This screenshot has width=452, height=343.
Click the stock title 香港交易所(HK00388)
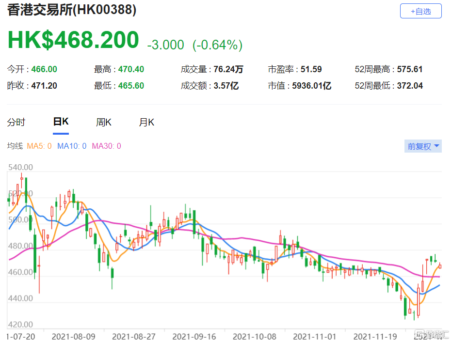tap(71, 10)
